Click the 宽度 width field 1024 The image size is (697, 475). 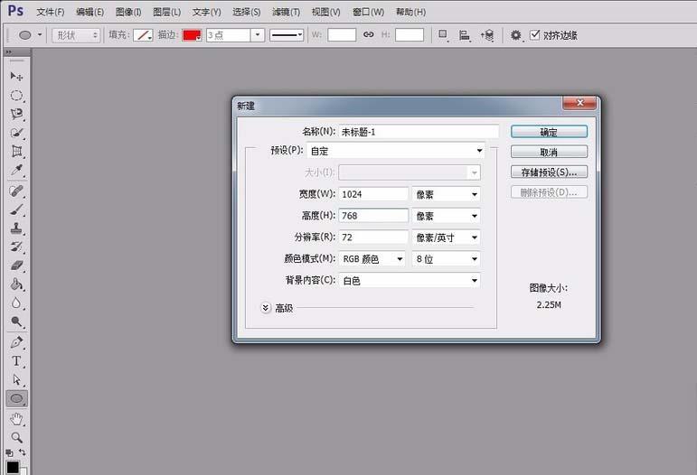coord(373,194)
